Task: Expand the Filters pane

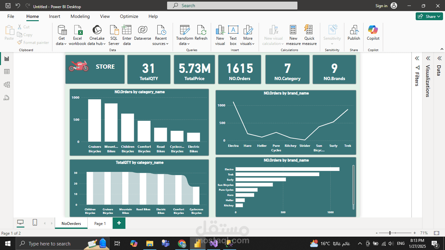Action: point(417,58)
